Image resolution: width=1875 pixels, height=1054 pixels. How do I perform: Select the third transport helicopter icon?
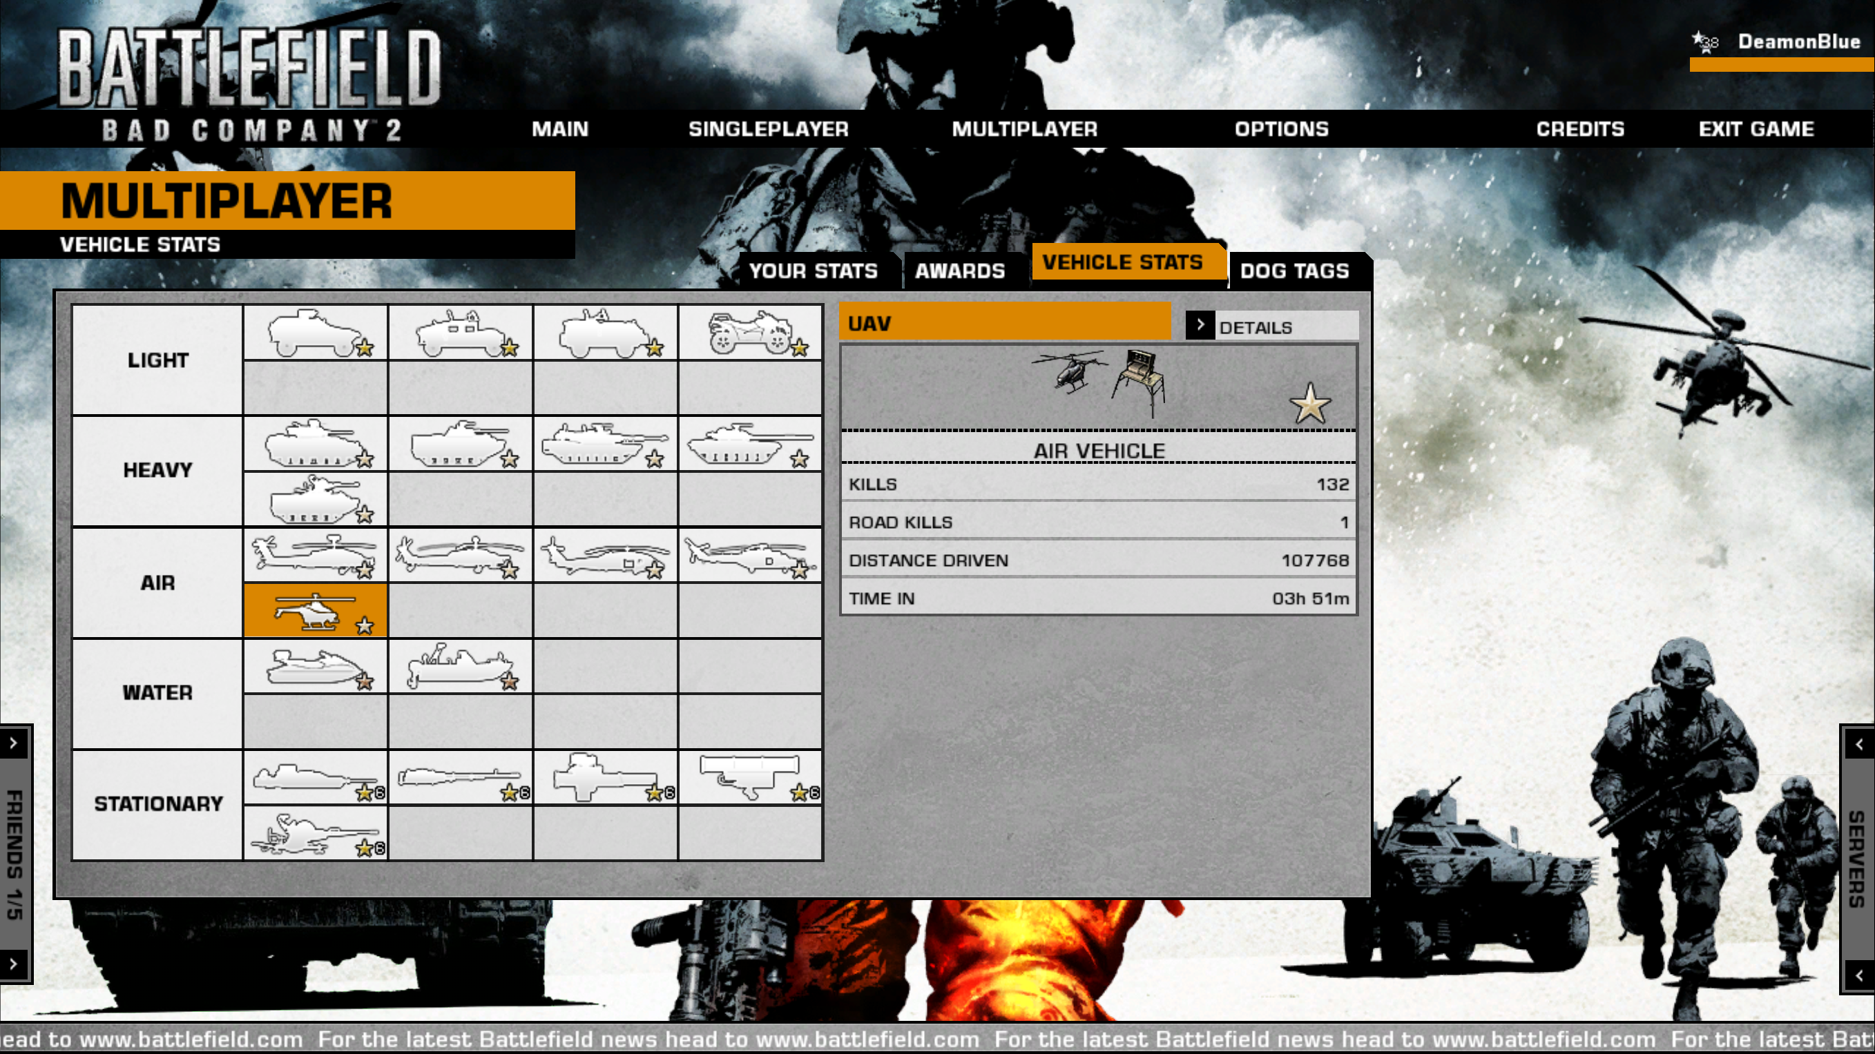606,555
